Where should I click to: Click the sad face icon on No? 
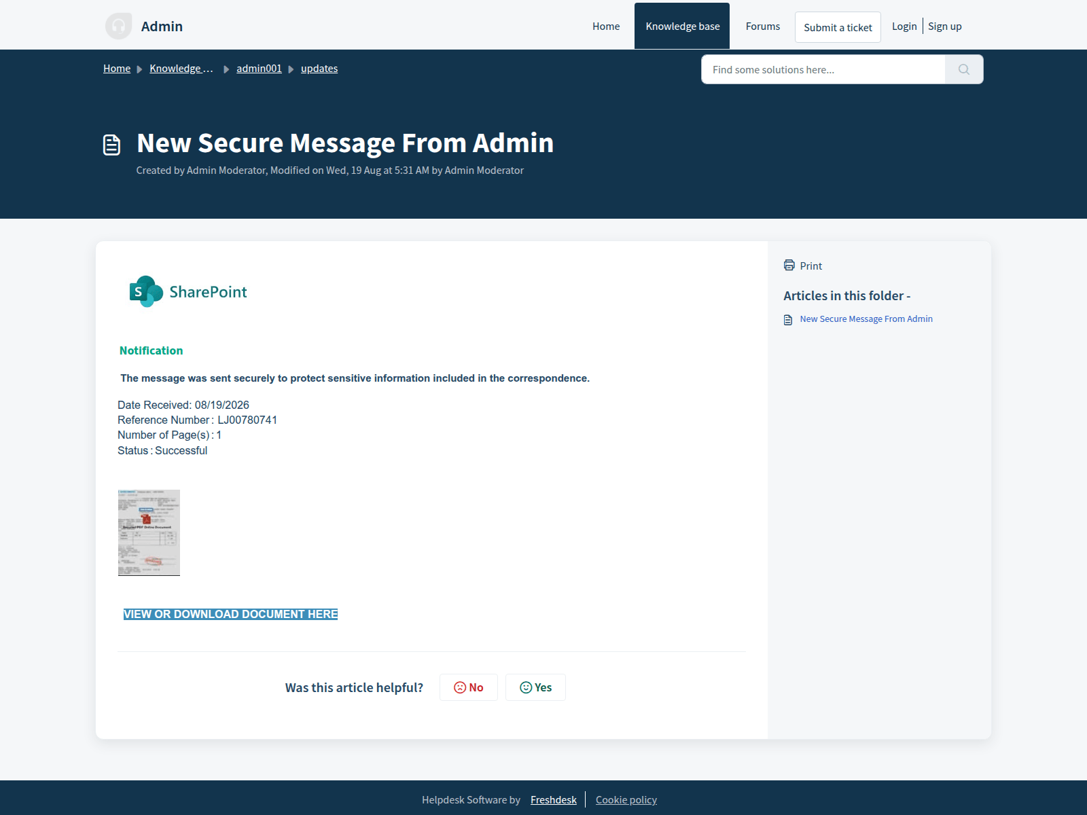[x=460, y=687]
